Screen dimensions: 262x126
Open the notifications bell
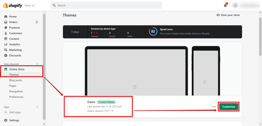point(225,5)
